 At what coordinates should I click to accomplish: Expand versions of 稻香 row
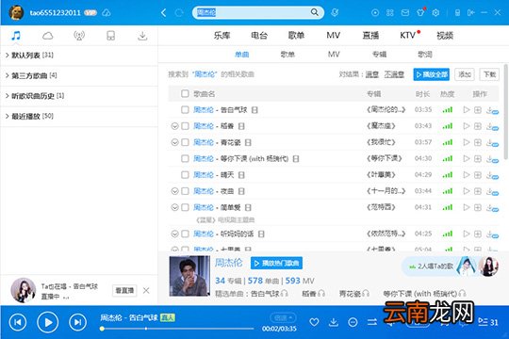pyautogui.click(x=174, y=126)
